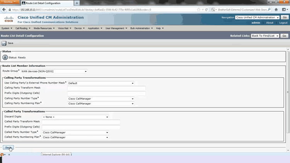Open Called Party Numbering Plan dropdown
Image resolution: width=290 pixels, height=163 pixels.
tap(75, 138)
